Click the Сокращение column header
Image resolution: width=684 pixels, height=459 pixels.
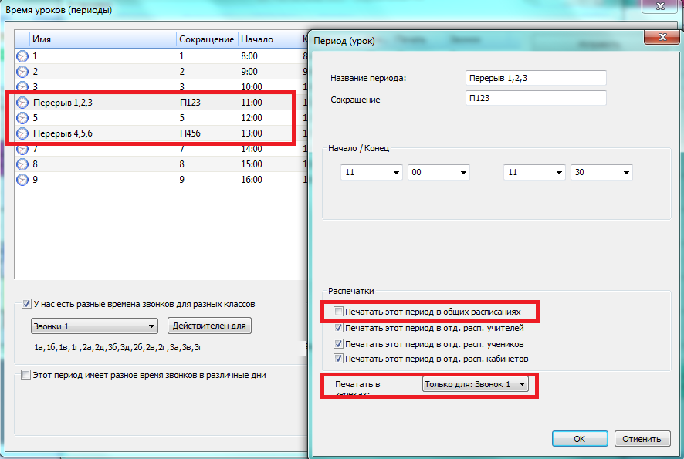205,39
